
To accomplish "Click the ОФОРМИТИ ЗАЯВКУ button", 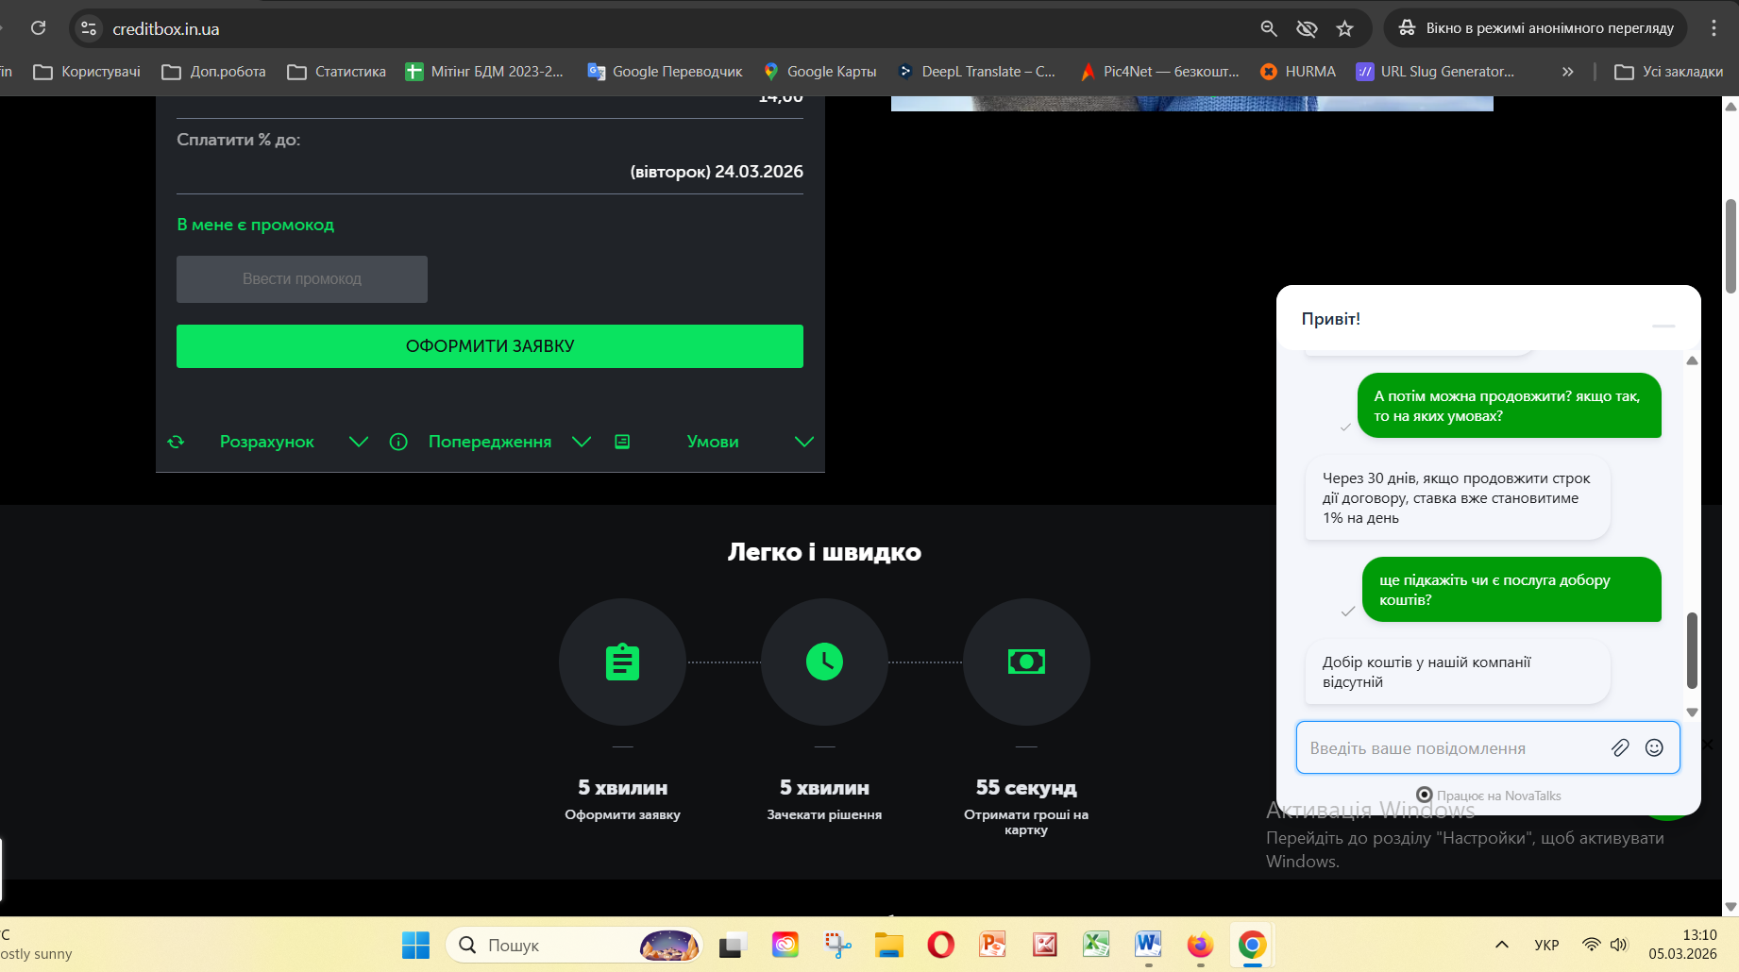I will [x=490, y=346].
